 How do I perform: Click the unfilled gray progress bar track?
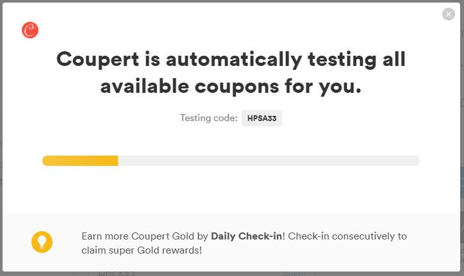pos(269,161)
